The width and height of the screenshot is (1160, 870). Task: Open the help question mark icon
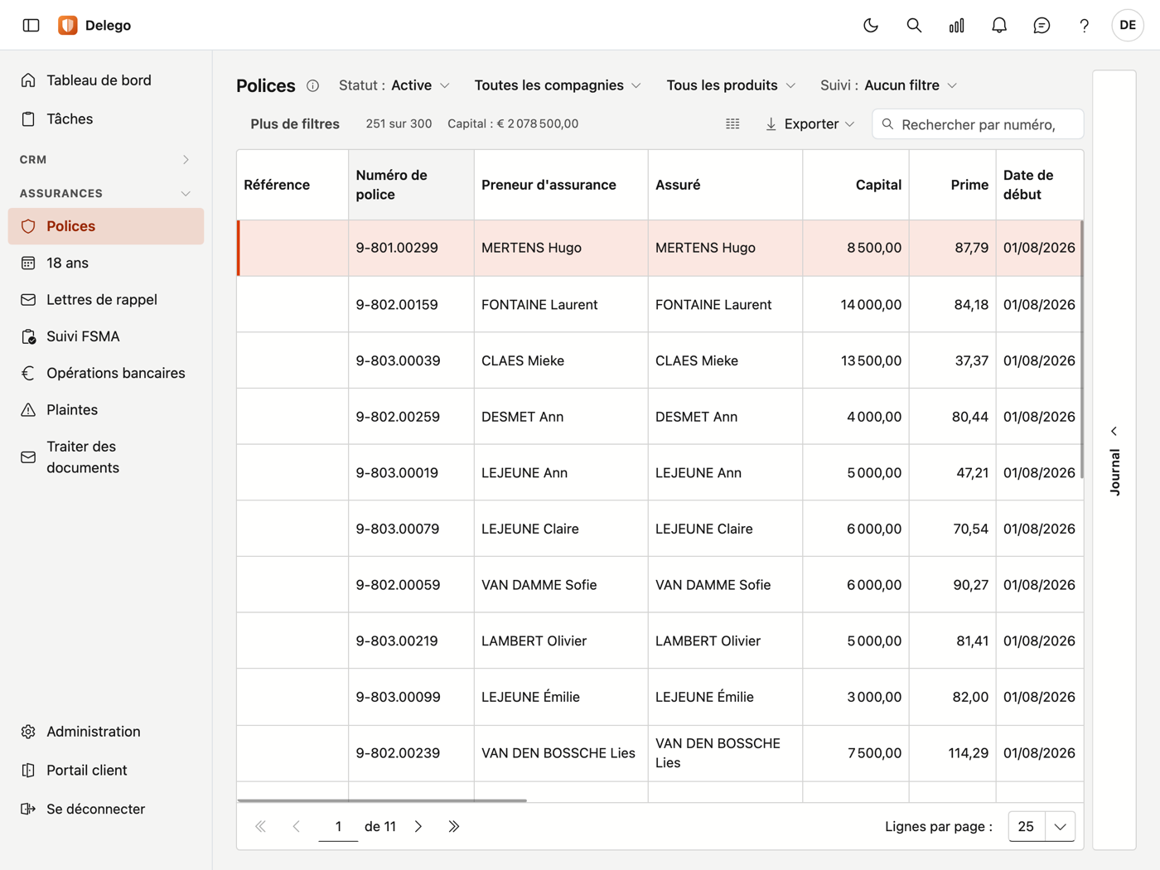(x=1084, y=26)
